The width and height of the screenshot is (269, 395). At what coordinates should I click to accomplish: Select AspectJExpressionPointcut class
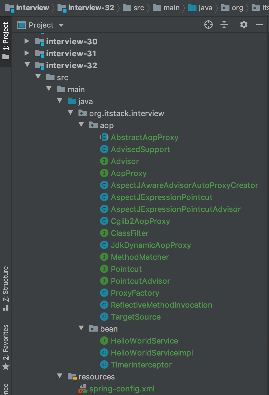162,197
